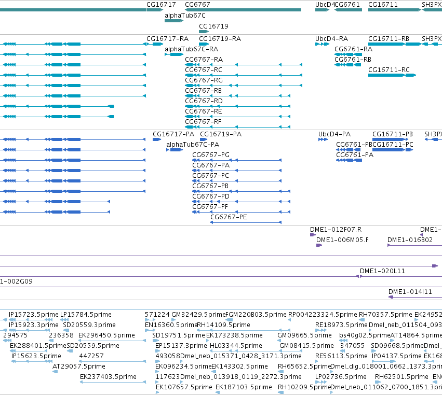
Task: Click the CG6767-PA protein label
Action: [x=211, y=165]
